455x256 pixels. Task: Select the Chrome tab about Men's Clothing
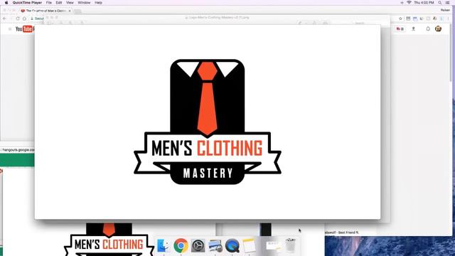point(45,11)
